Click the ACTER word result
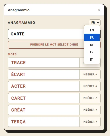The image size is (110, 136). (44, 86)
